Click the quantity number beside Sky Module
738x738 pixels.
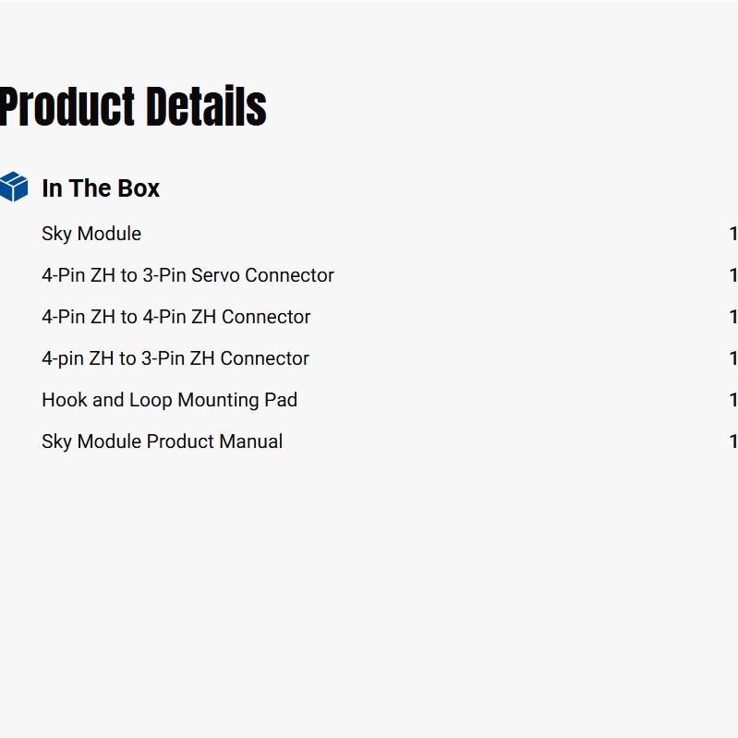click(733, 234)
